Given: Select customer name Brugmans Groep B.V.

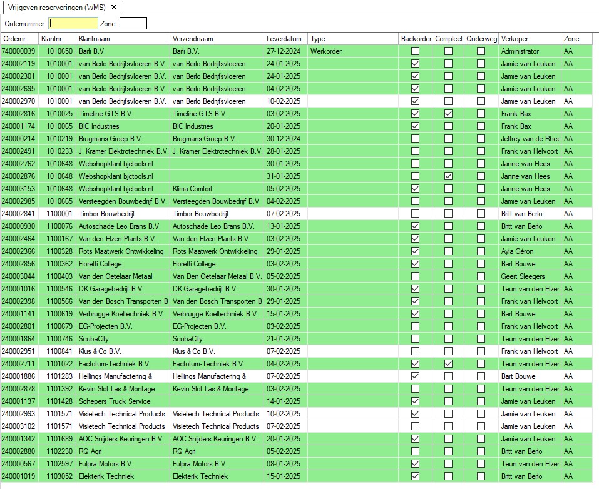Looking at the screenshot, I should [110, 139].
